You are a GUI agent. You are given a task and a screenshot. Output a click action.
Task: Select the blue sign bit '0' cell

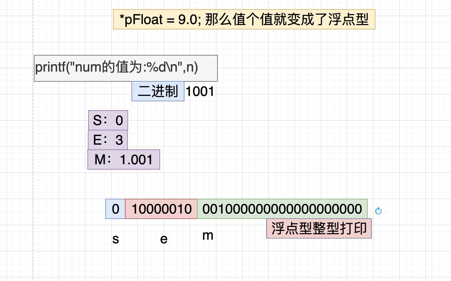115,209
